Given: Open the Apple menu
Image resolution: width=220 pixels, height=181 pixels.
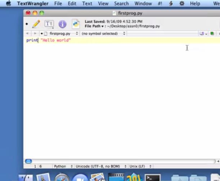Looking at the screenshot, I should click(9, 3).
